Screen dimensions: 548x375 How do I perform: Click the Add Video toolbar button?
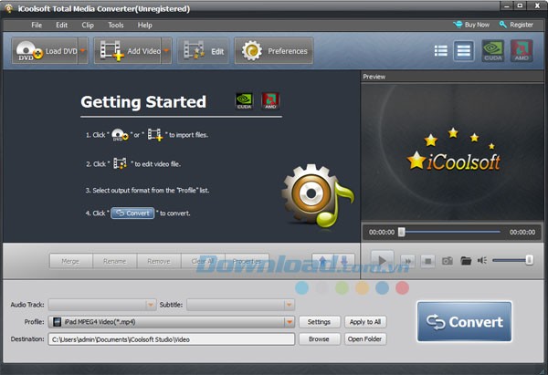pyautogui.click(x=128, y=51)
